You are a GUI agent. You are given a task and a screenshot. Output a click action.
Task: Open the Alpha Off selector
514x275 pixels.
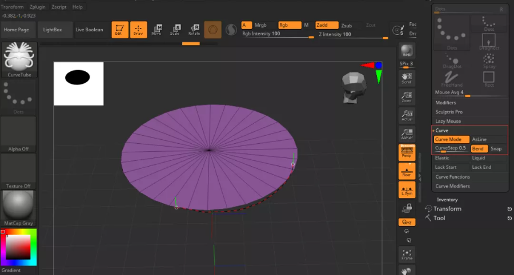(18, 134)
